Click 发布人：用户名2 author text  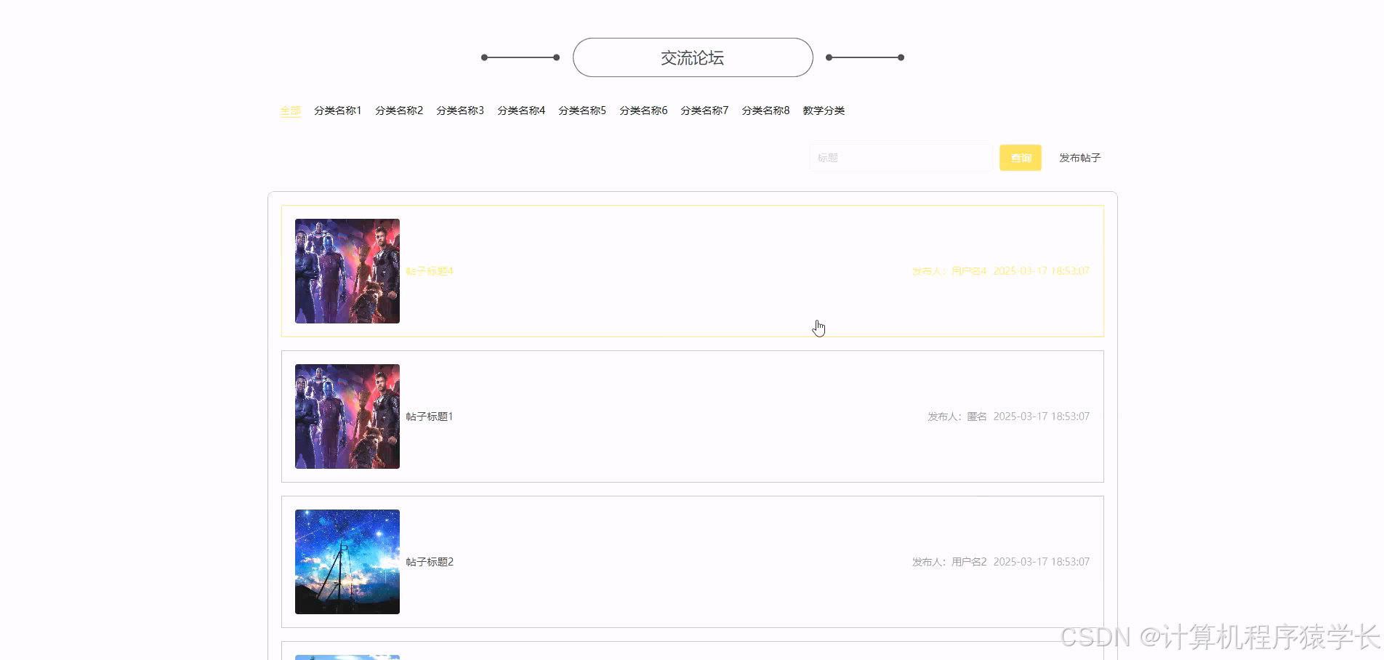[x=949, y=562]
